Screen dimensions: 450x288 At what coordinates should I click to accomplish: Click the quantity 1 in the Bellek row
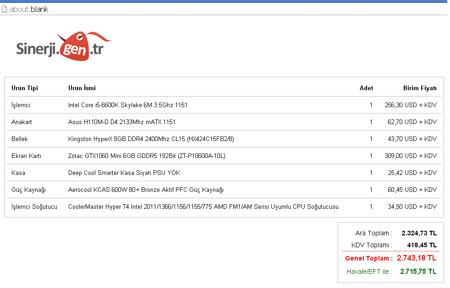click(x=371, y=139)
